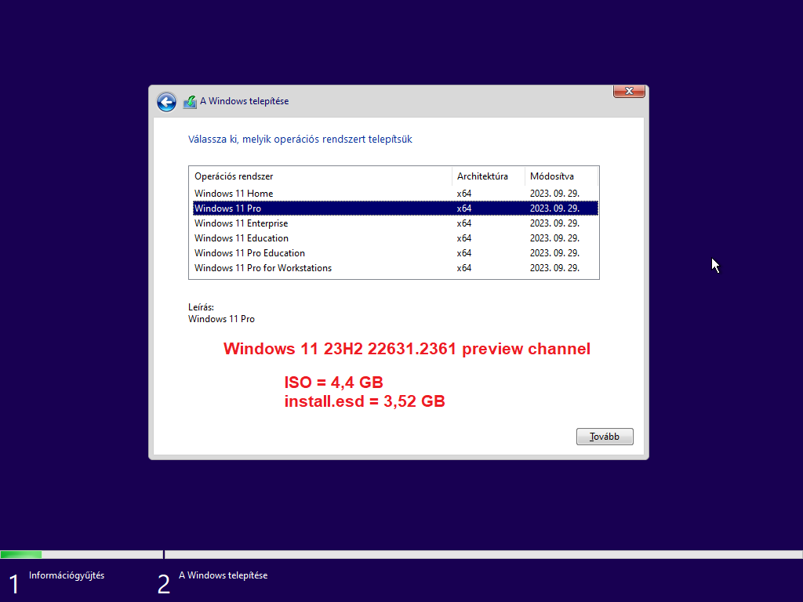Click the Architektúra column header
Viewport: 803px width, 602px height.
pyautogui.click(x=489, y=176)
